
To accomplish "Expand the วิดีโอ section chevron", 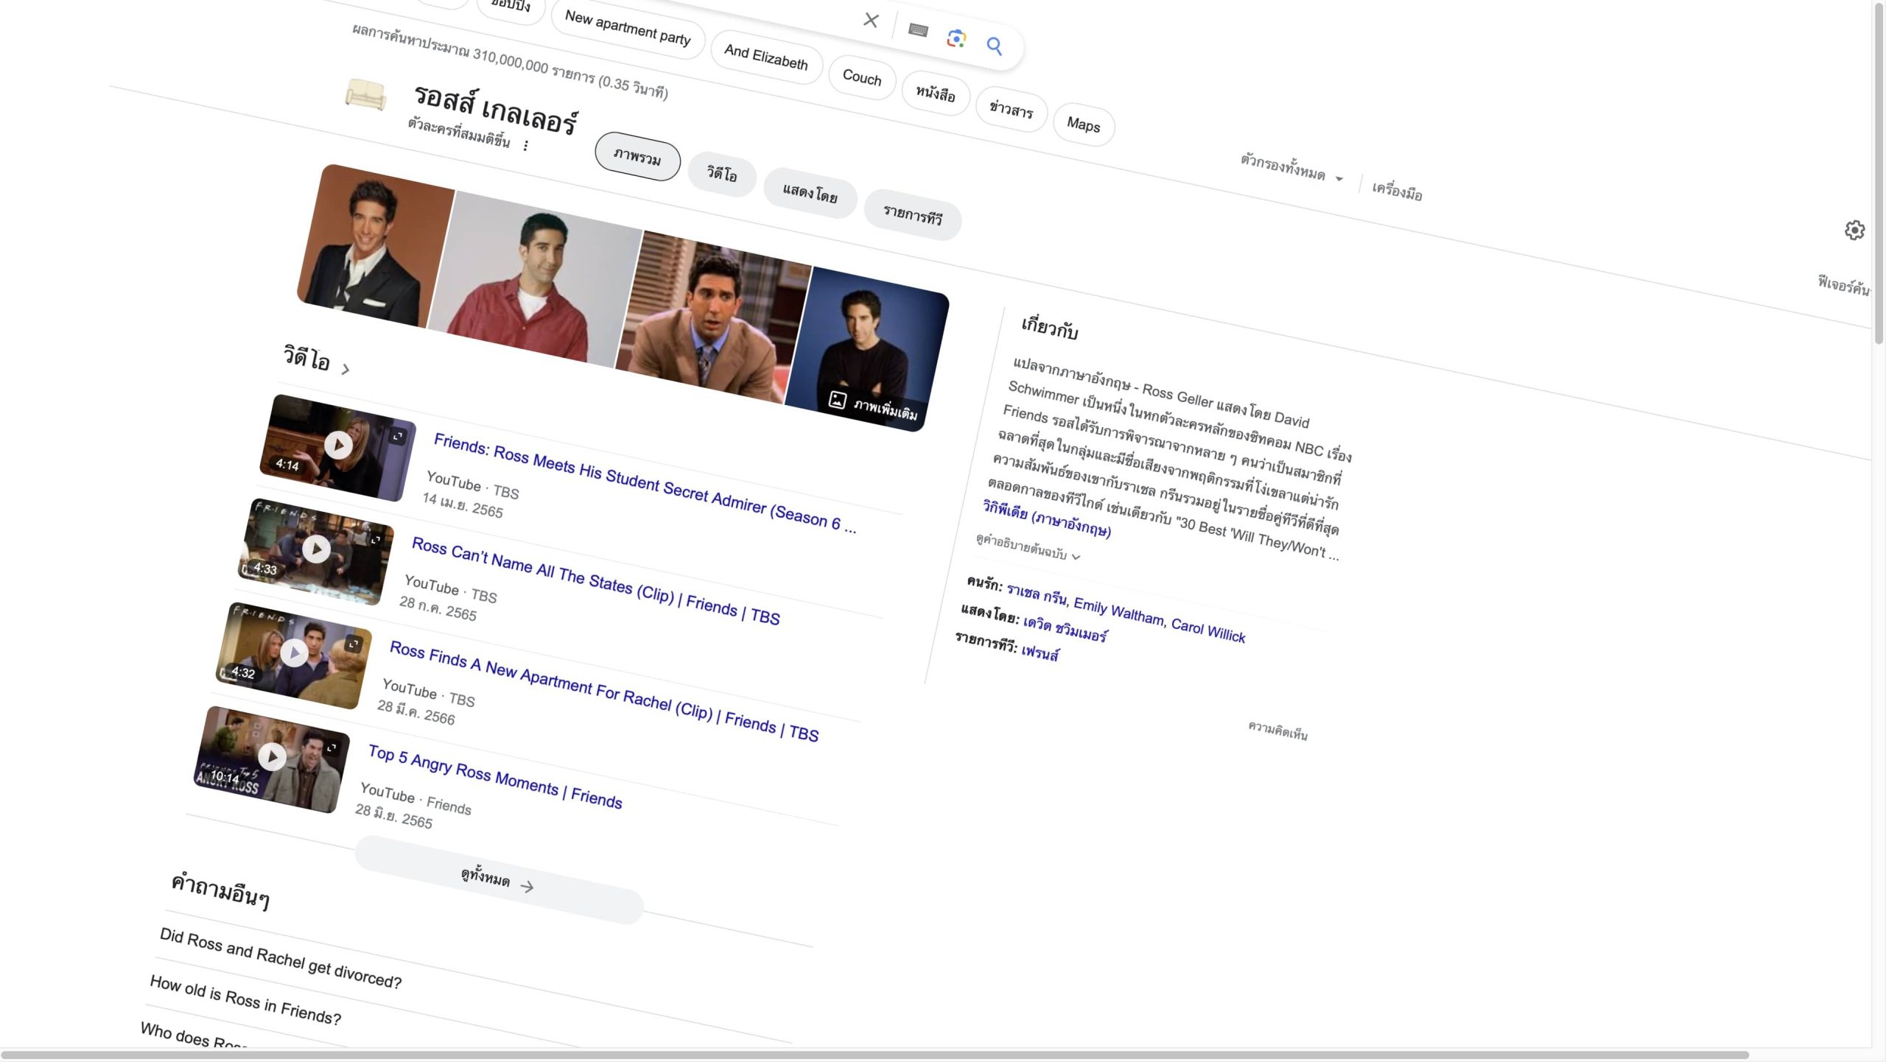I will click(x=346, y=370).
